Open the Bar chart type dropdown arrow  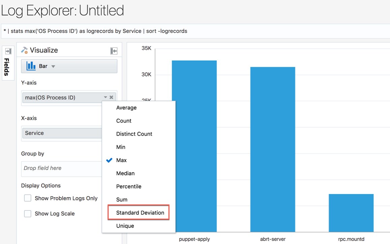pyautogui.click(x=53, y=66)
